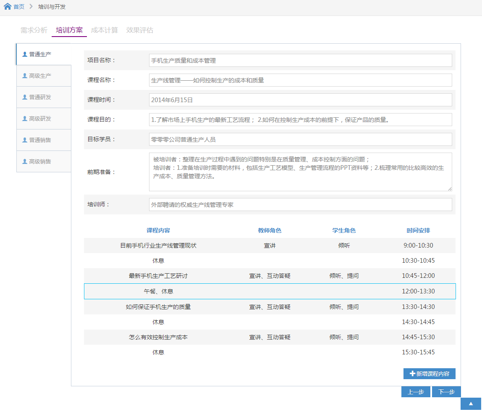
Task: Open the 成本计算 tab
Action: pyautogui.click(x=105, y=30)
